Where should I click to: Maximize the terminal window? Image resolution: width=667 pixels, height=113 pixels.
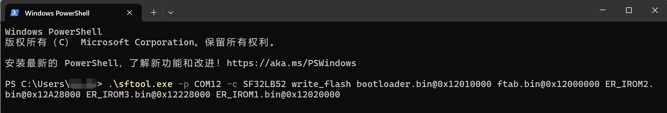[629, 10]
